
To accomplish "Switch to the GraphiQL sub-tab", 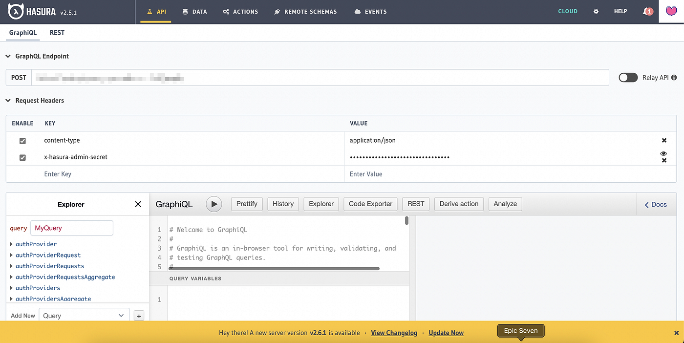I will [x=23, y=33].
